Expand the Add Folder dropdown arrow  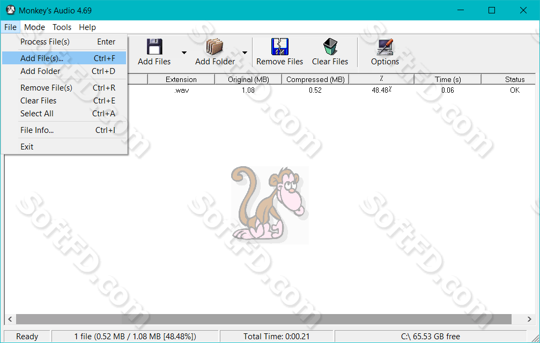[245, 53]
